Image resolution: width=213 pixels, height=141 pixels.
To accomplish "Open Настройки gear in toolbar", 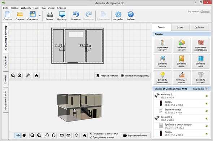I will [118, 16].
